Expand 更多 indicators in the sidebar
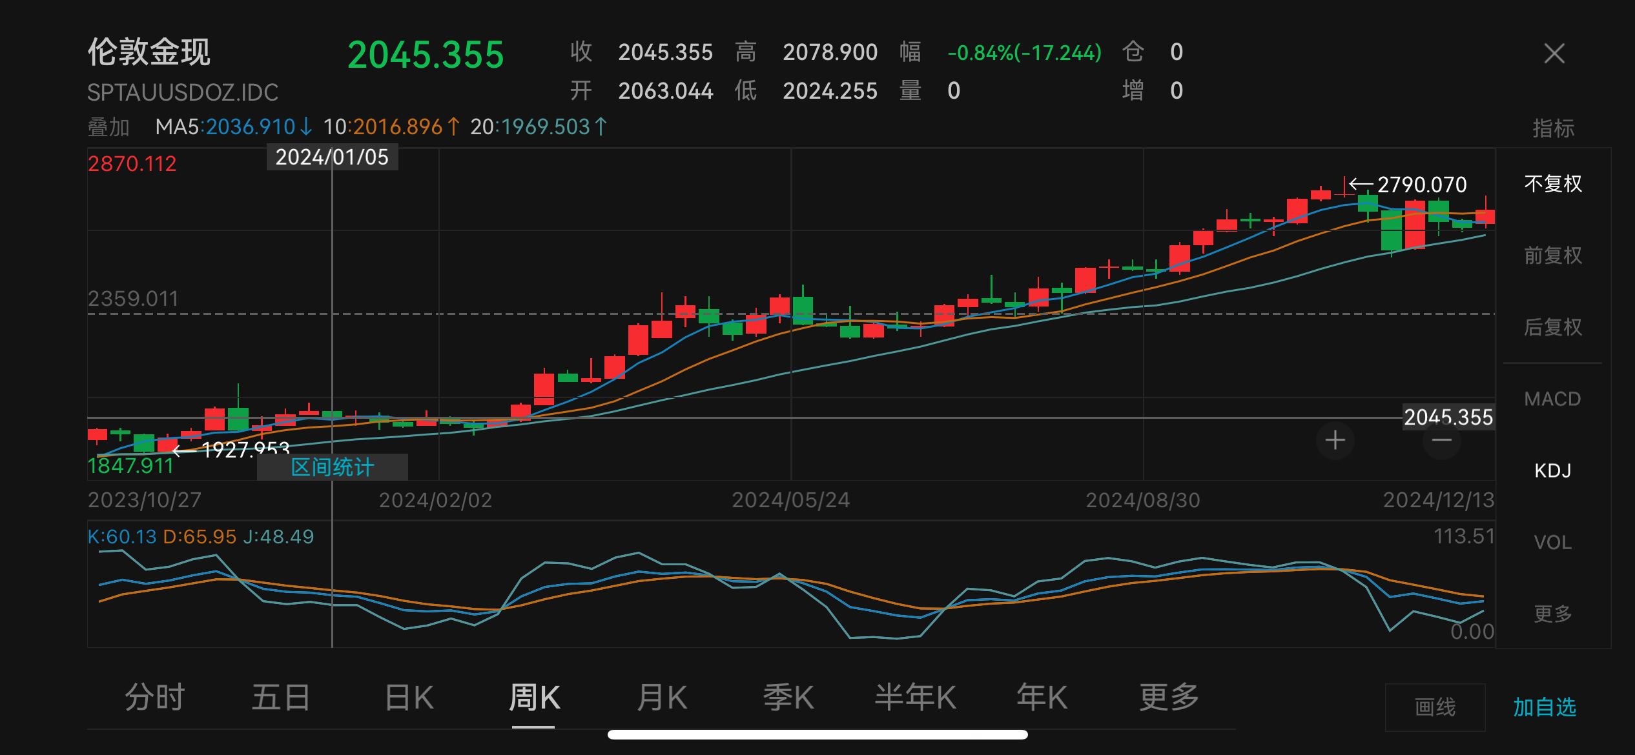1635x755 pixels. click(x=1552, y=614)
